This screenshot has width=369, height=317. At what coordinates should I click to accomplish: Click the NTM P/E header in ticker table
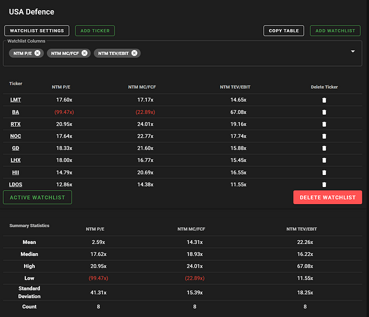coord(61,87)
